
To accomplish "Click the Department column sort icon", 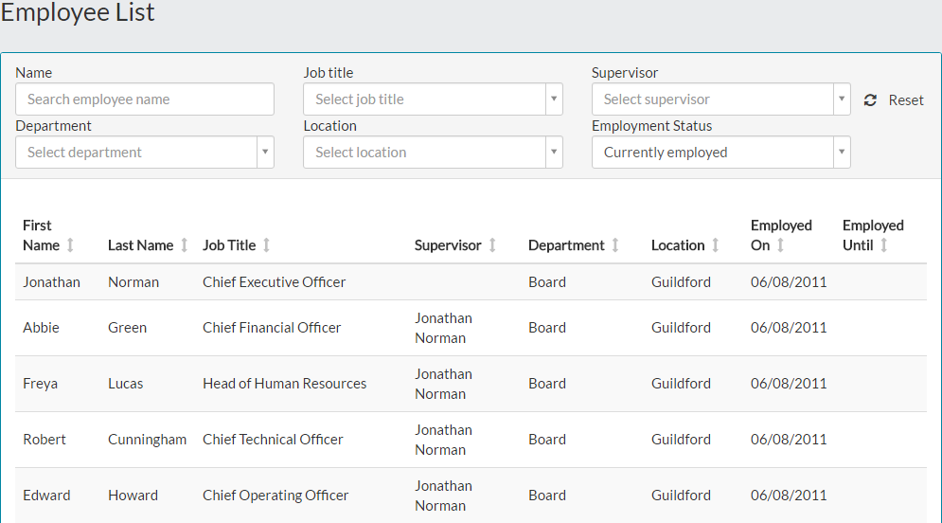I will (x=615, y=245).
